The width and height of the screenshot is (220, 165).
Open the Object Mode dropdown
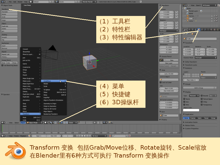click(35, 123)
